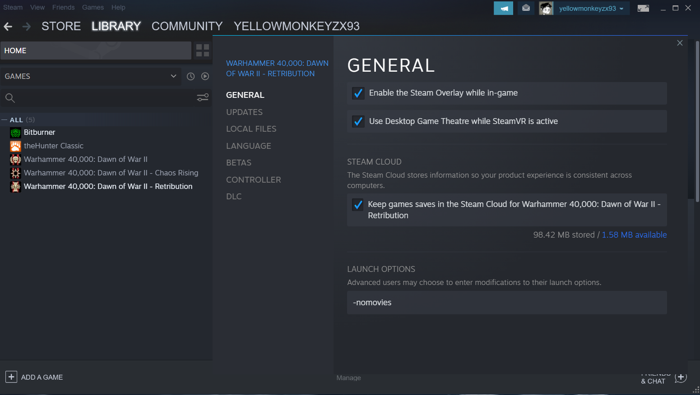This screenshot has height=395, width=700.
Task: Go to the STORE tab
Action: point(61,26)
